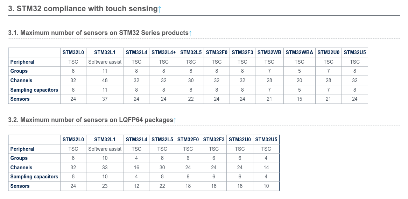Select the Channels value 14 under STM32U5
The width and height of the screenshot is (408, 199).
(266, 168)
